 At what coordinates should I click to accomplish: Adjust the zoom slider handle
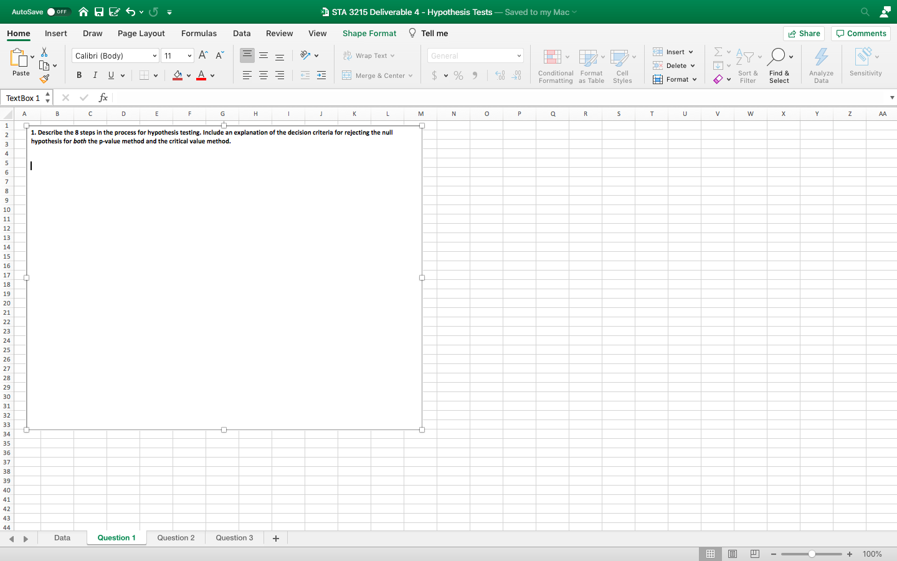click(x=812, y=554)
